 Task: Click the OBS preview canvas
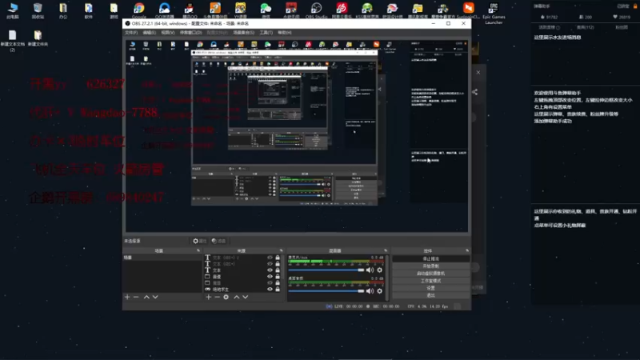tap(297, 135)
